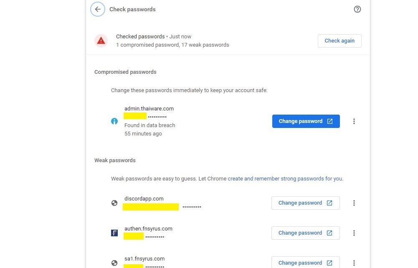The image size is (418, 268).
Task: Select the admin.thaiware.com site name
Action: pos(149,109)
